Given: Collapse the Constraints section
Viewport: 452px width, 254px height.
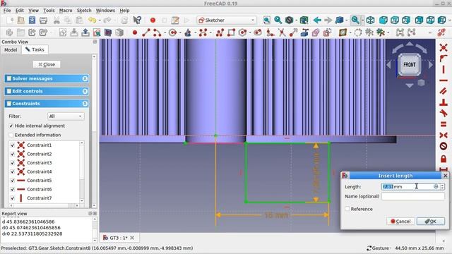Looking at the screenshot, I should pyautogui.click(x=85, y=104).
